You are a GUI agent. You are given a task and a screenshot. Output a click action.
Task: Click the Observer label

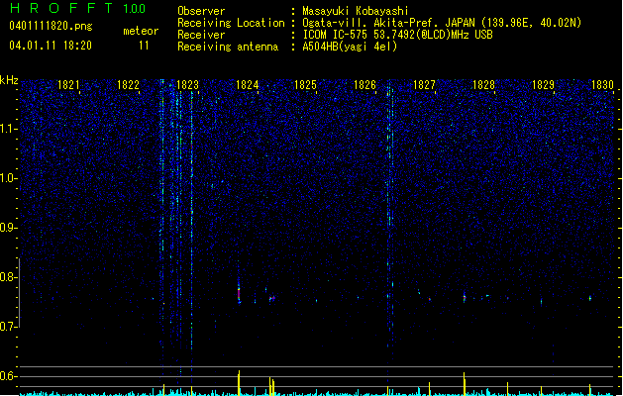click(x=201, y=11)
